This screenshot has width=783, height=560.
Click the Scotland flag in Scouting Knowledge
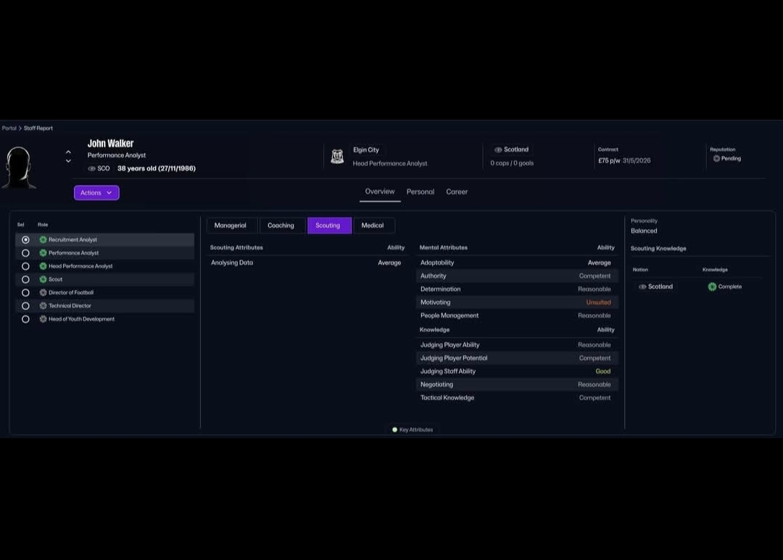click(x=642, y=287)
